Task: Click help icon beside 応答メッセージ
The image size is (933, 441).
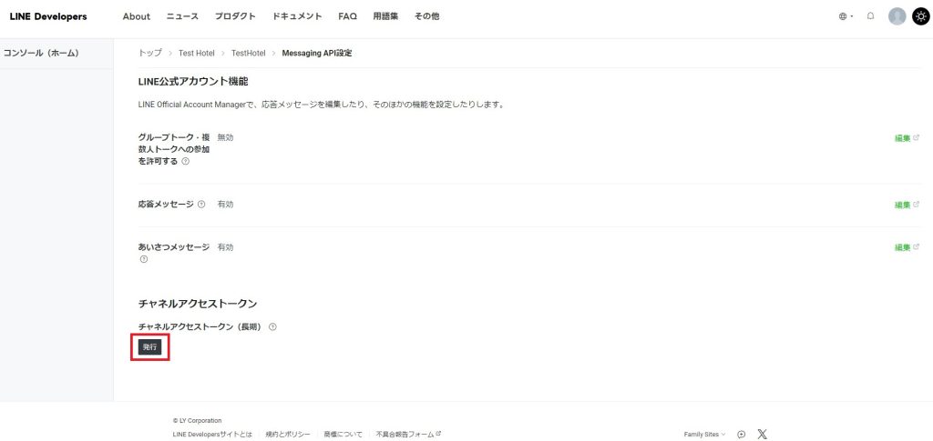Action: (x=201, y=205)
